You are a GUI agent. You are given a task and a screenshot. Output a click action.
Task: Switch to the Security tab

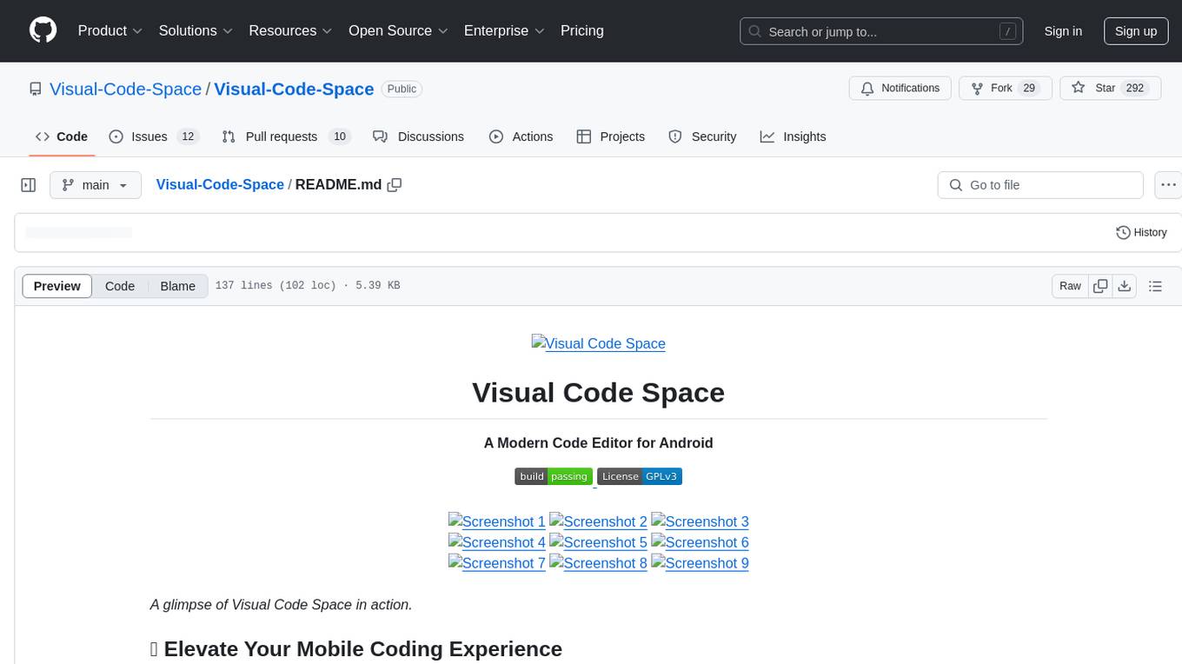click(702, 136)
